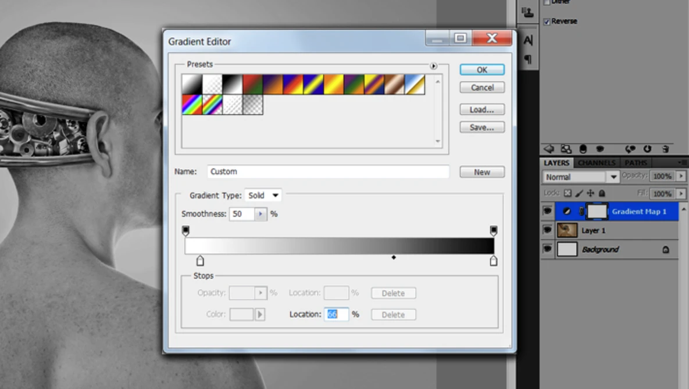689x389 pixels.
Task: Uncheck the Reverse checkbox
Action: tap(547, 21)
